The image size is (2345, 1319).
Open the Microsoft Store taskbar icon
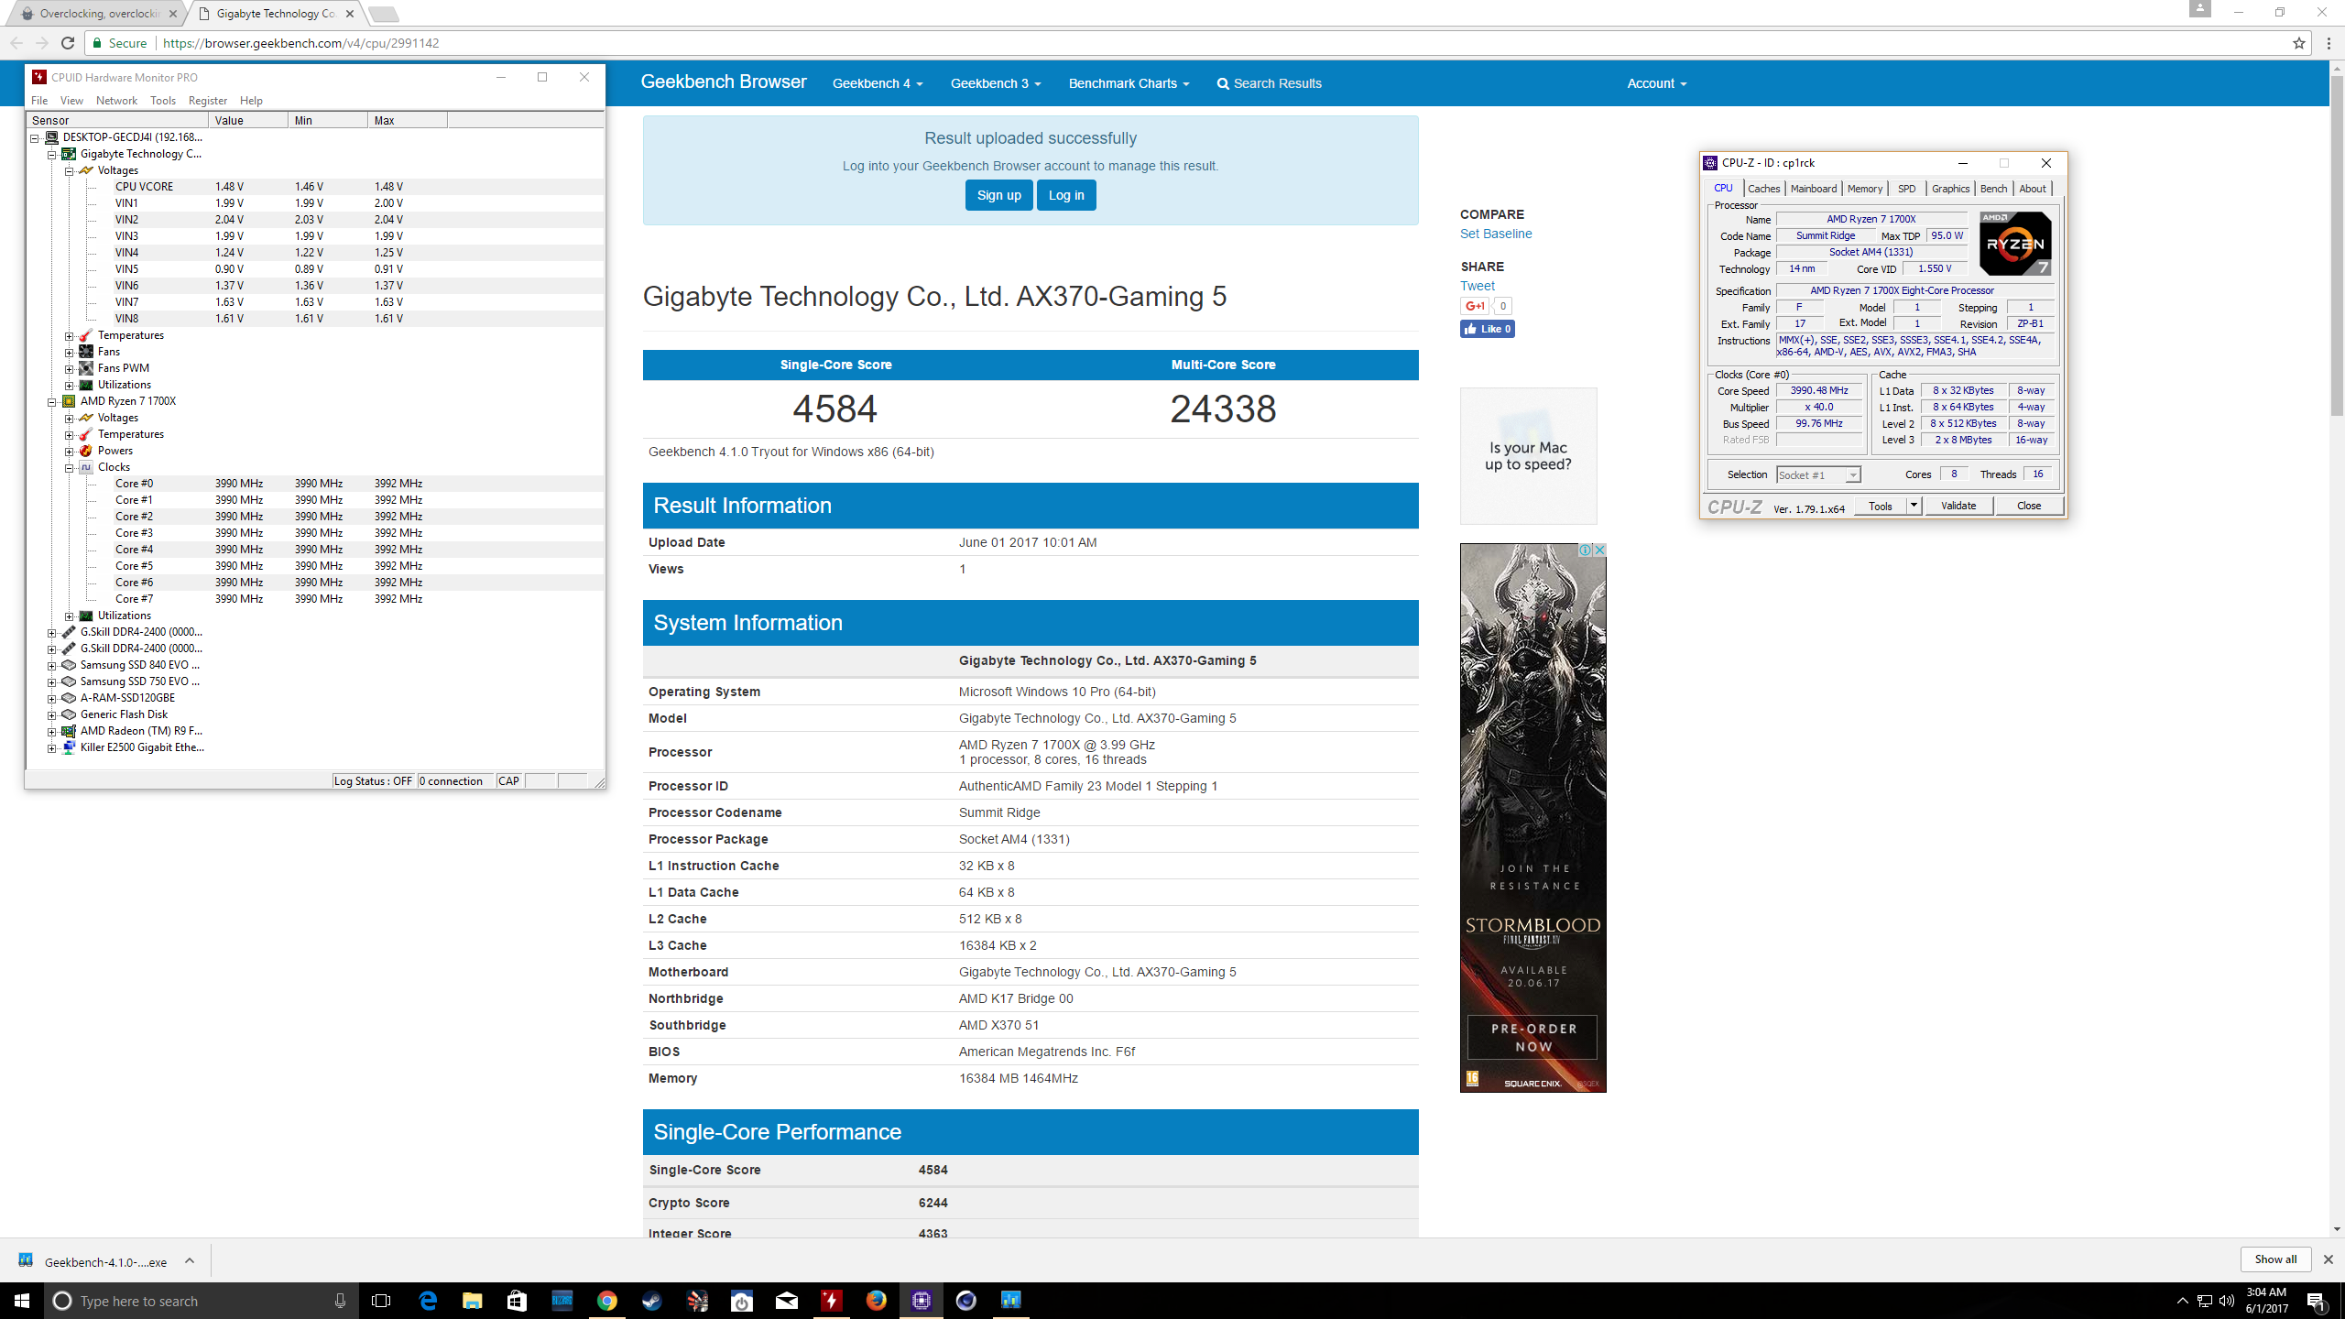tap(517, 1301)
